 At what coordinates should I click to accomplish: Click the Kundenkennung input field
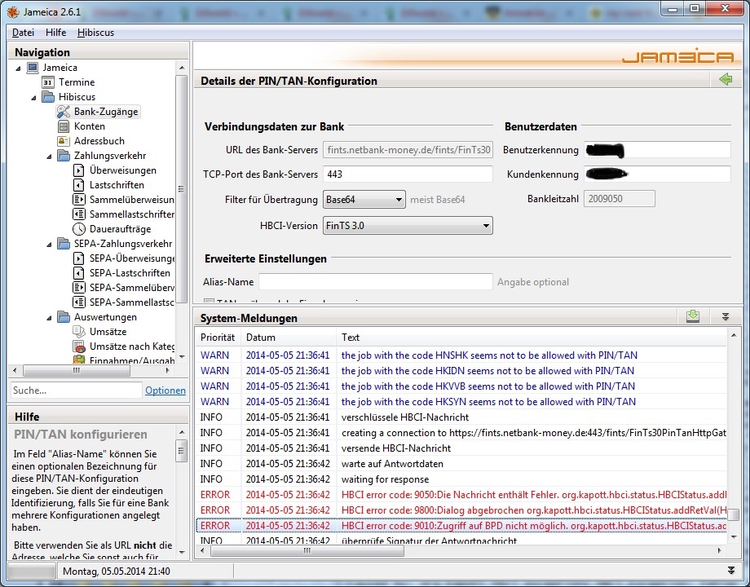coord(657,174)
